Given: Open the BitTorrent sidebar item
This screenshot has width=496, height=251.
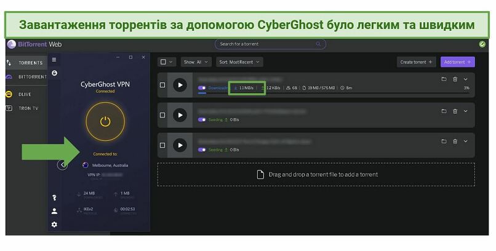Looking at the screenshot, I should 26,77.
